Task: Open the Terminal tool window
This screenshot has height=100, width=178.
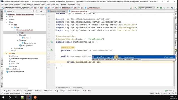Action: pos(48,91)
